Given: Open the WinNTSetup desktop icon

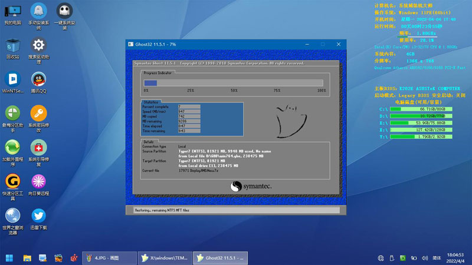Looking at the screenshot, I should coord(12,82).
